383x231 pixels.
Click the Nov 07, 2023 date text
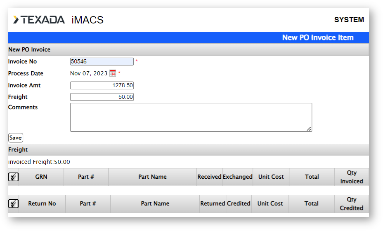click(x=89, y=73)
